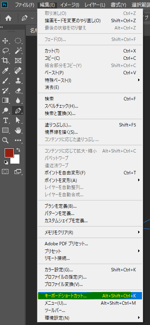Choose ツールバー... menu item
This screenshot has width=150, height=325.
[90, 310]
